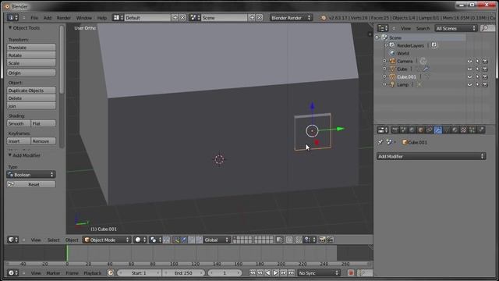Open viewport shading sphere selector
Screen dimensions: 499x281
pos(140,240)
